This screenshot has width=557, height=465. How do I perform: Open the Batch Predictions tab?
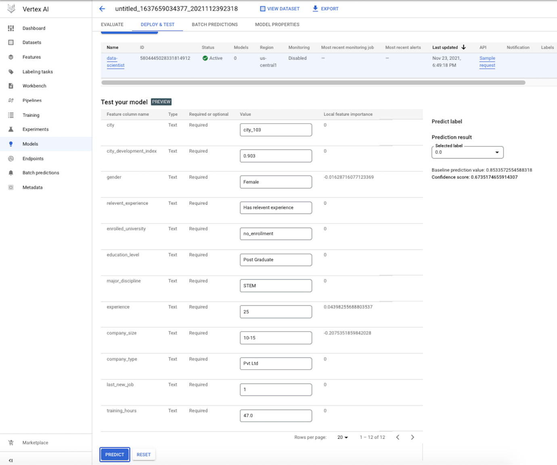pyautogui.click(x=215, y=25)
